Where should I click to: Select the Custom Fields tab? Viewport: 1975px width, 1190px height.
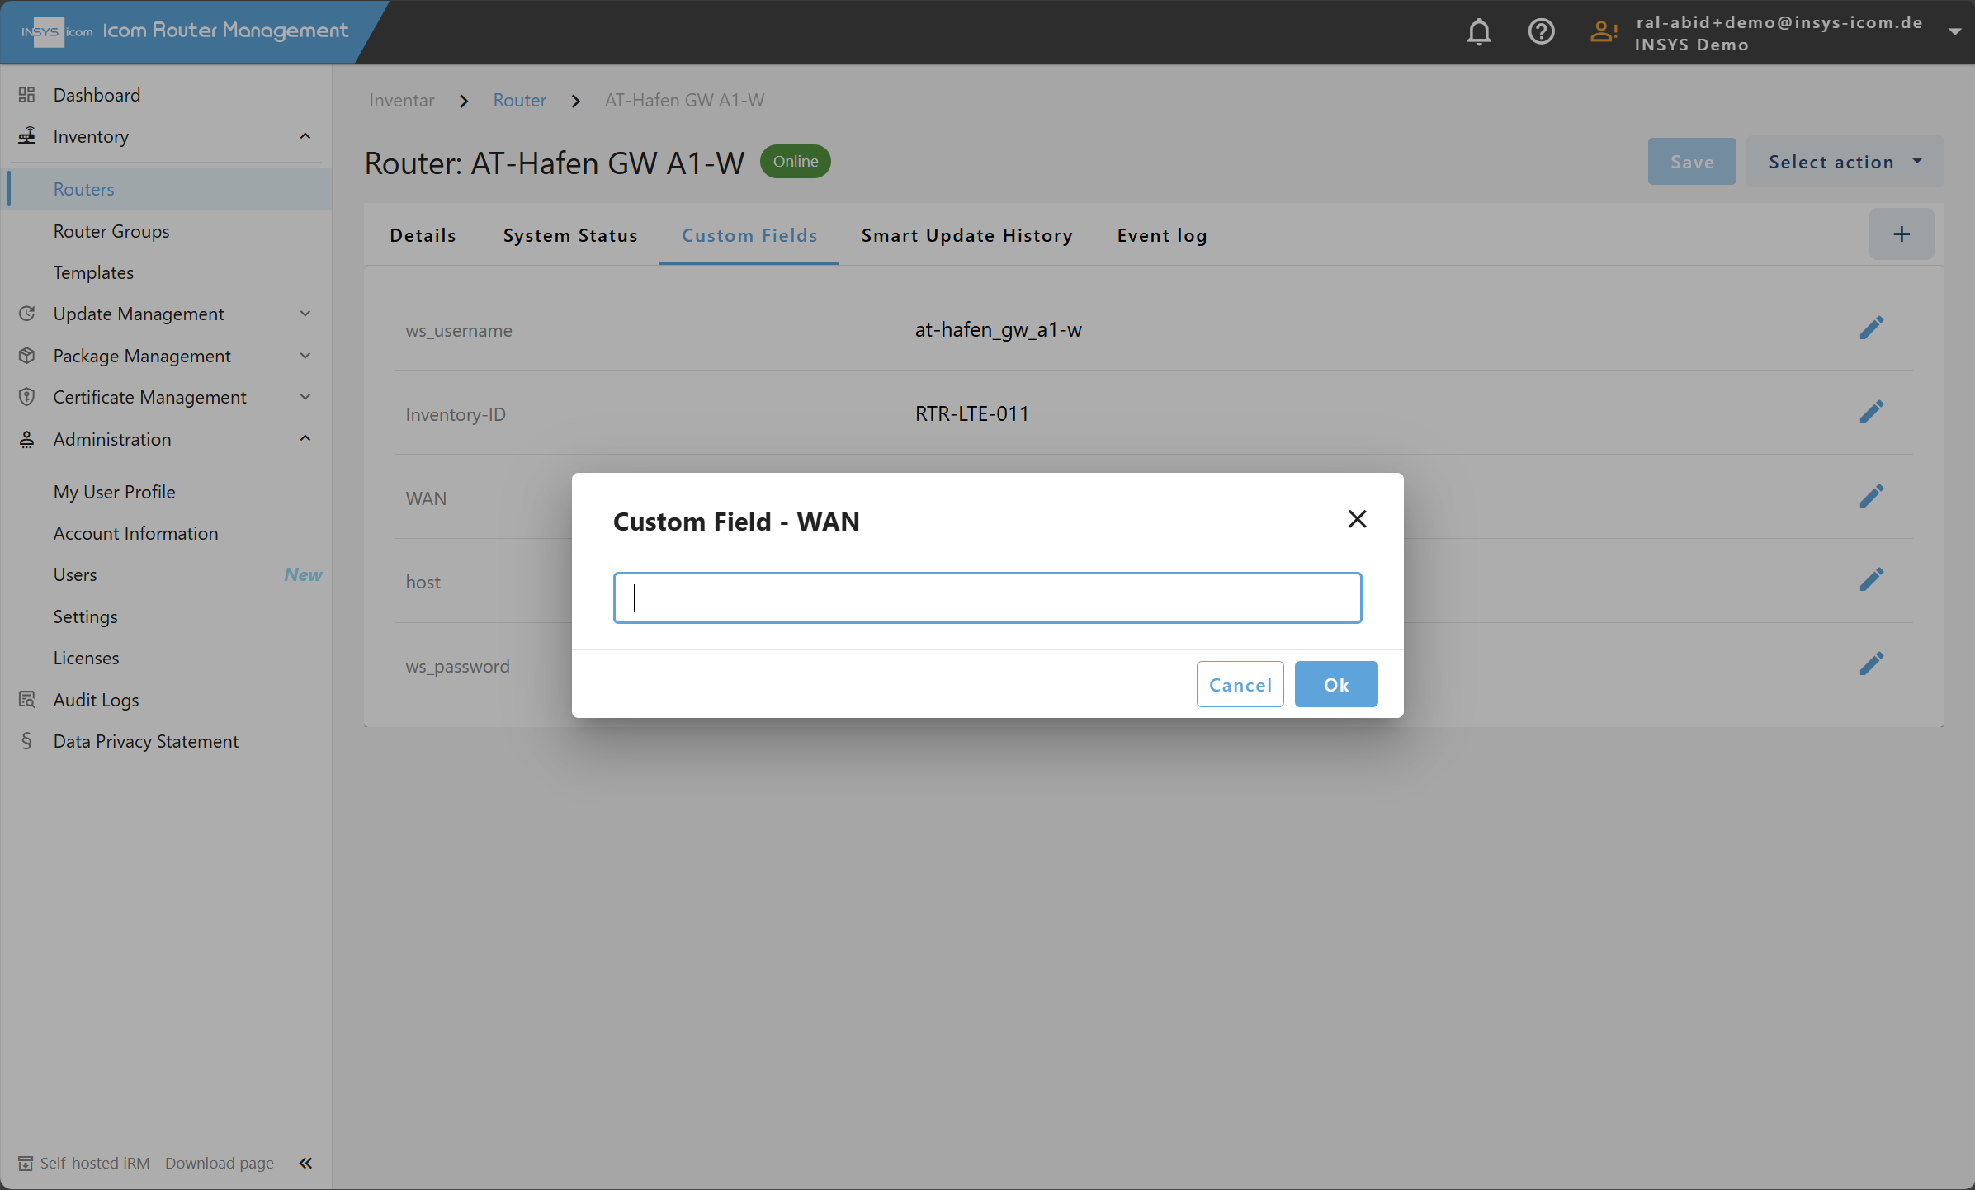coord(749,235)
